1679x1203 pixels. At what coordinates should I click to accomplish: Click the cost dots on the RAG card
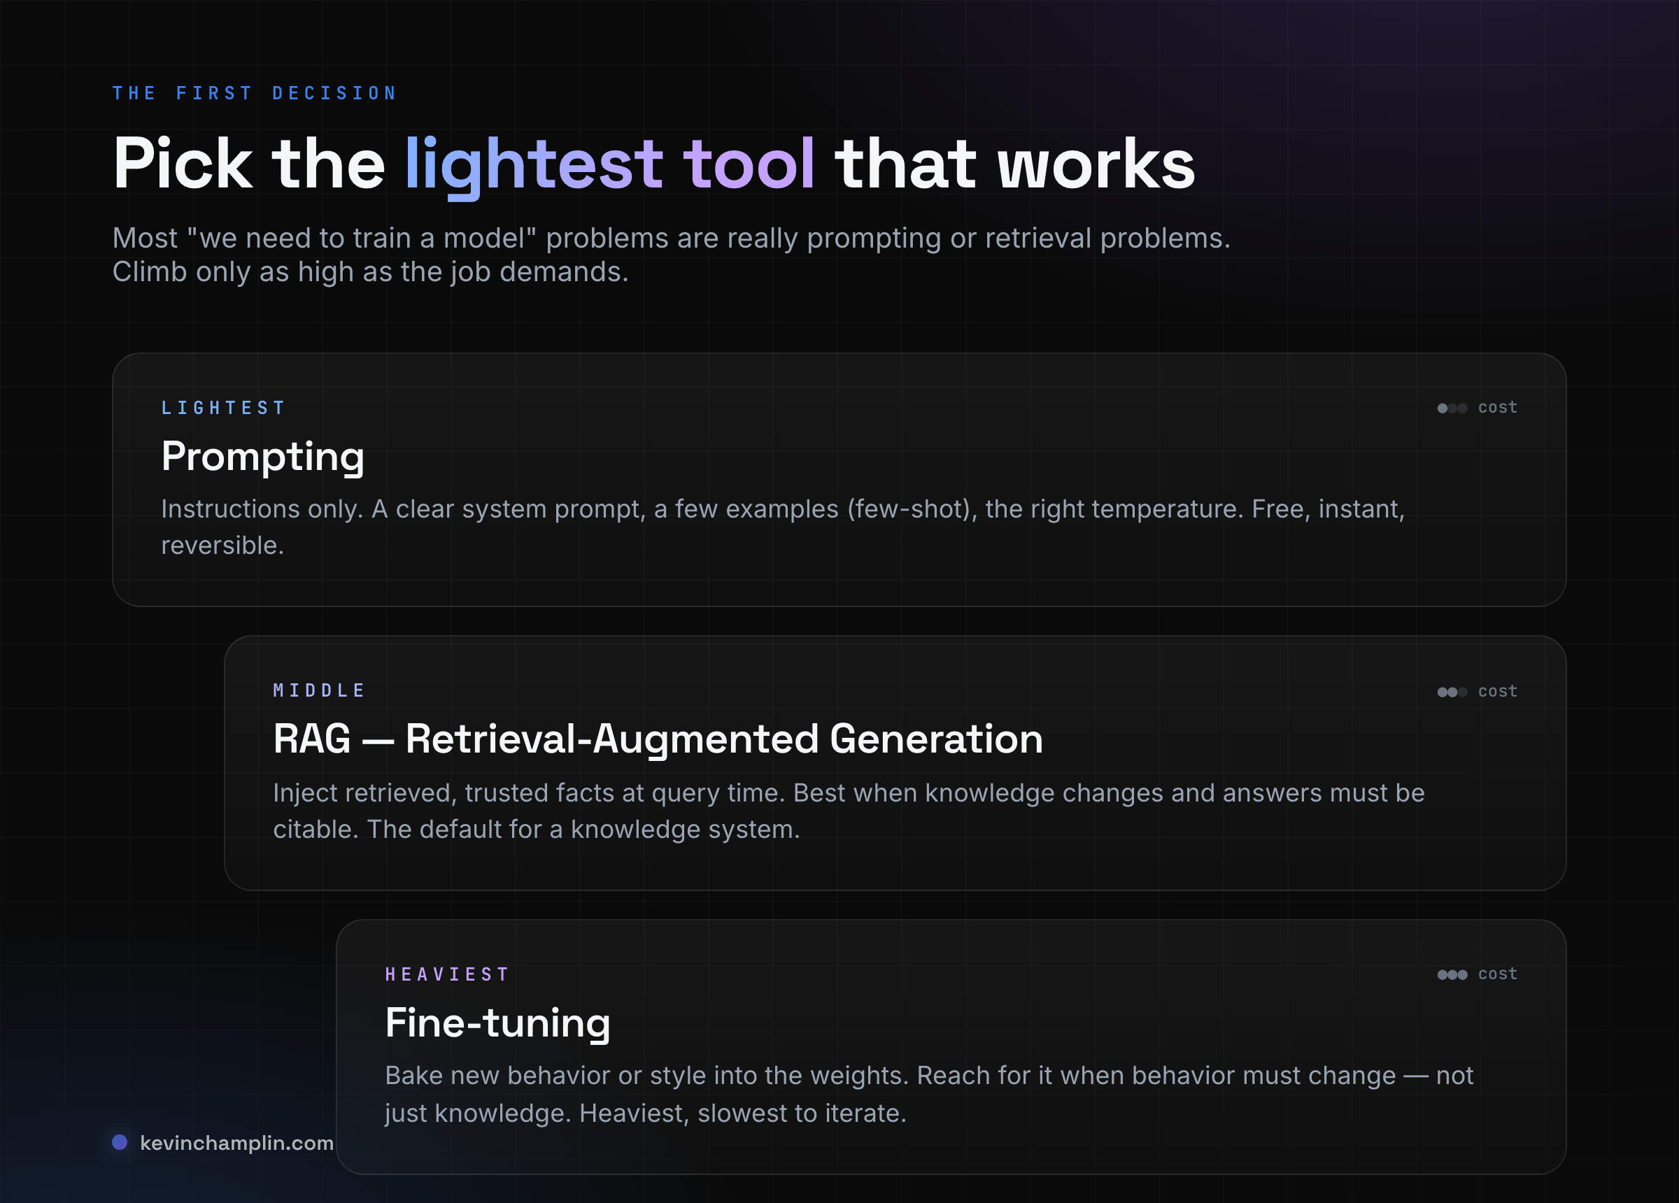[1452, 692]
